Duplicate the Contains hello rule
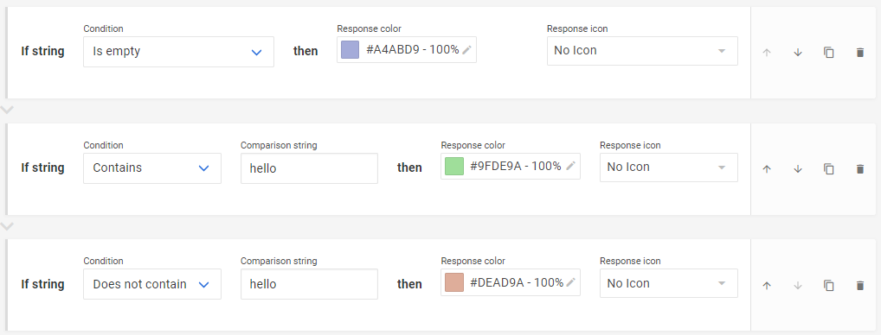 click(x=829, y=168)
